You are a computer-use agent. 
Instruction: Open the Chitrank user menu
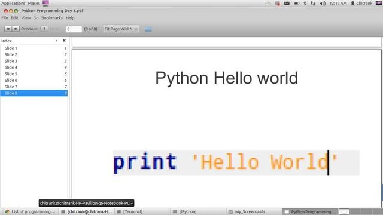pos(361,4)
